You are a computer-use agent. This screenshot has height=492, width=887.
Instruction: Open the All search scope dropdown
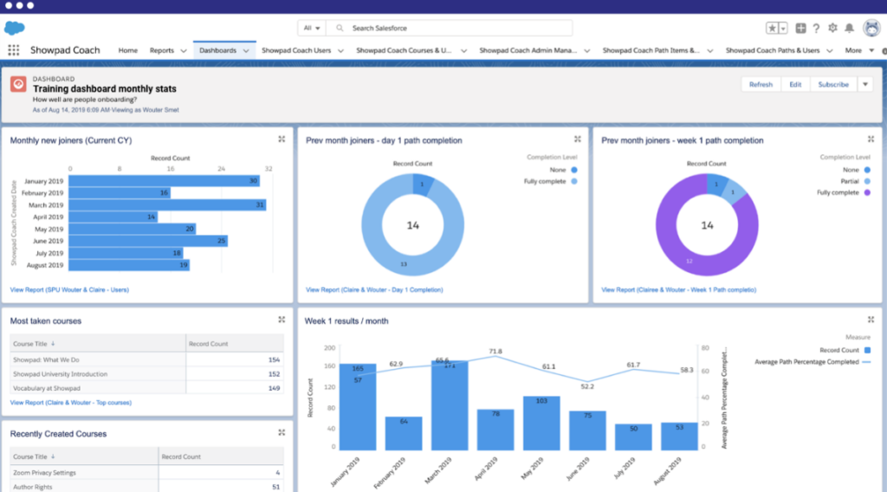[312, 28]
